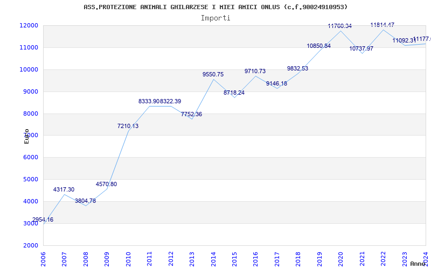Screen dimensions: 431x269
Task: Click the x-axis year 2013
Action: [192, 259]
